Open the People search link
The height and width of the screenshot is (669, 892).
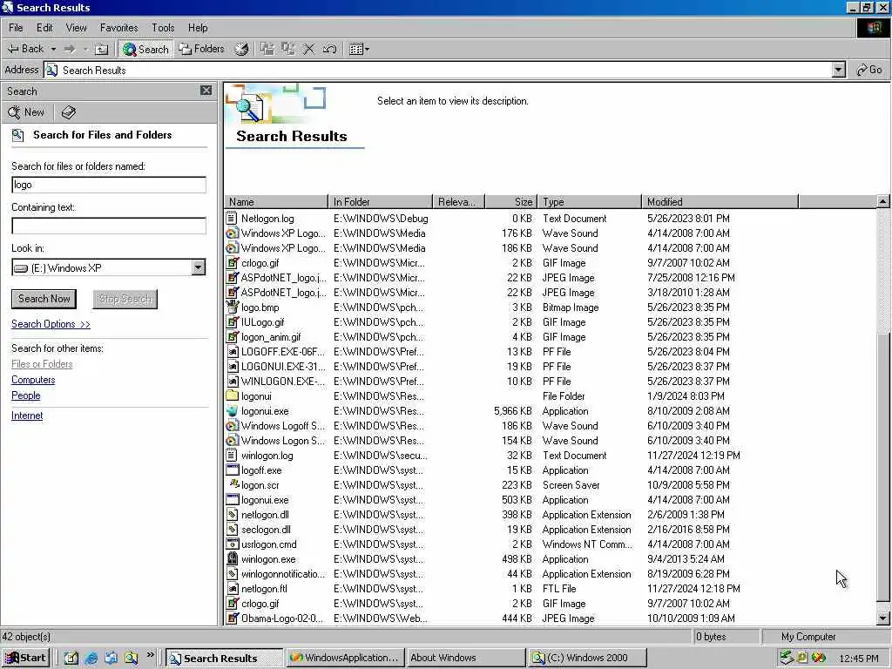25,395
